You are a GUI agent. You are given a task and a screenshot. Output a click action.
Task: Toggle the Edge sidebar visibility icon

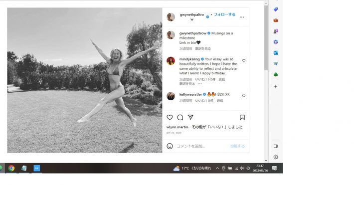[x=275, y=146]
